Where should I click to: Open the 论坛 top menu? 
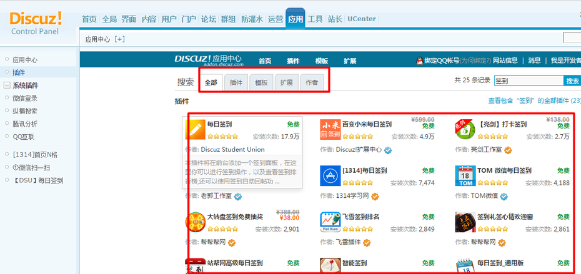point(209,19)
